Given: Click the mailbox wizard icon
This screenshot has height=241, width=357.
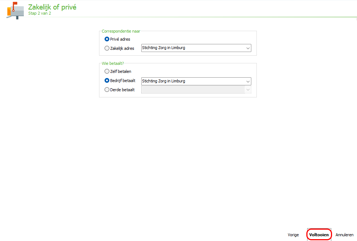Looking at the screenshot, I should (15, 11).
